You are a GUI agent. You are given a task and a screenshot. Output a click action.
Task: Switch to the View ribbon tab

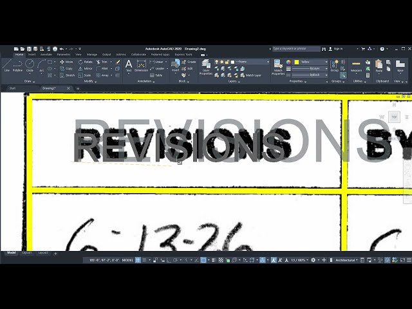tap(79, 55)
